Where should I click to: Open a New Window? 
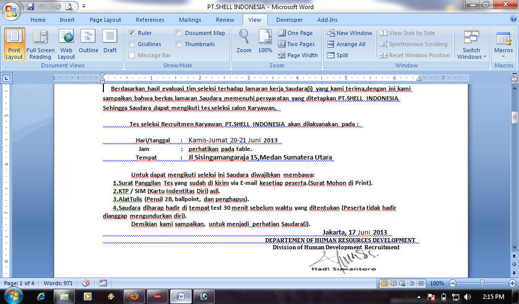coord(350,33)
